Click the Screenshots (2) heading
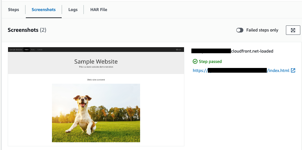Viewport: 302px width, 150px height. (27, 30)
